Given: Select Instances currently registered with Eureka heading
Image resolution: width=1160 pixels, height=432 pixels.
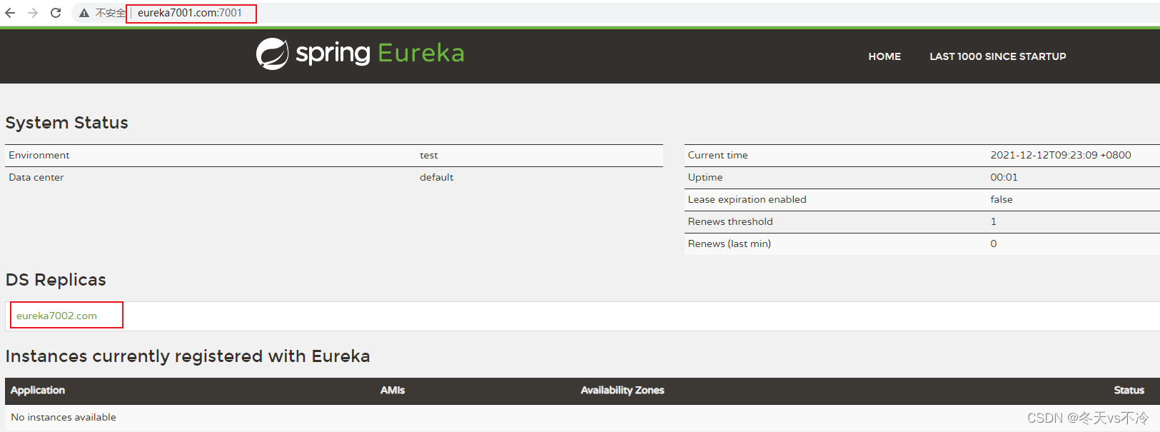Looking at the screenshot, I should (188, 356).
